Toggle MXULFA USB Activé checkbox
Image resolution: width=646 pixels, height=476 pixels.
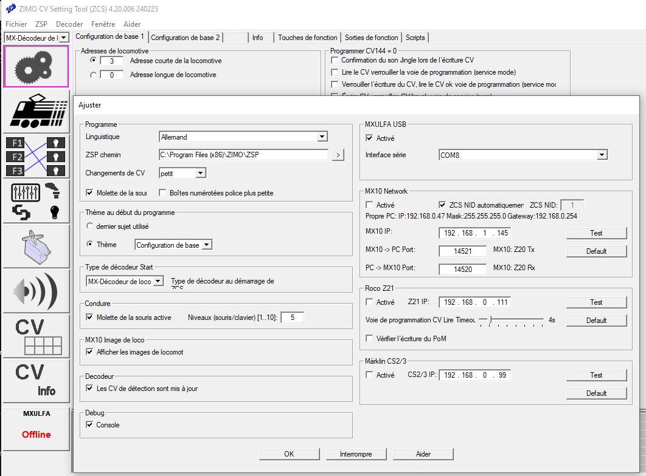tap(369, 138)
